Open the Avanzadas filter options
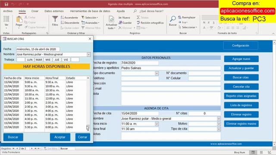Screen dimensions: 276x155 click(x=90, y=23)
